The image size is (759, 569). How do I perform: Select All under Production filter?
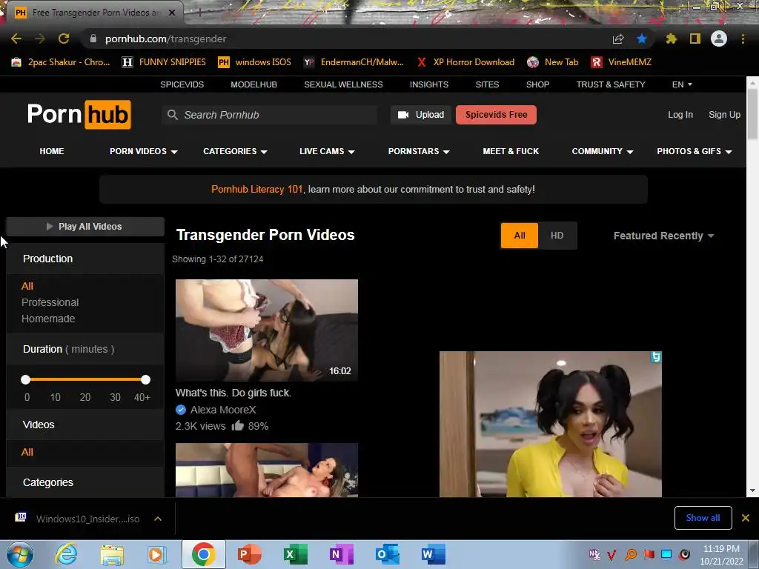[27, 286]
